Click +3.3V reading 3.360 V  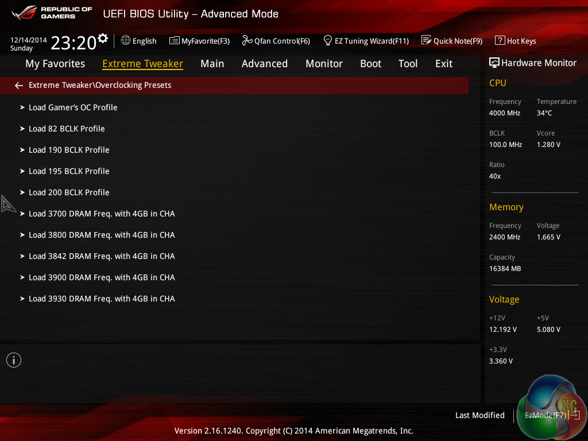[501, 361]
